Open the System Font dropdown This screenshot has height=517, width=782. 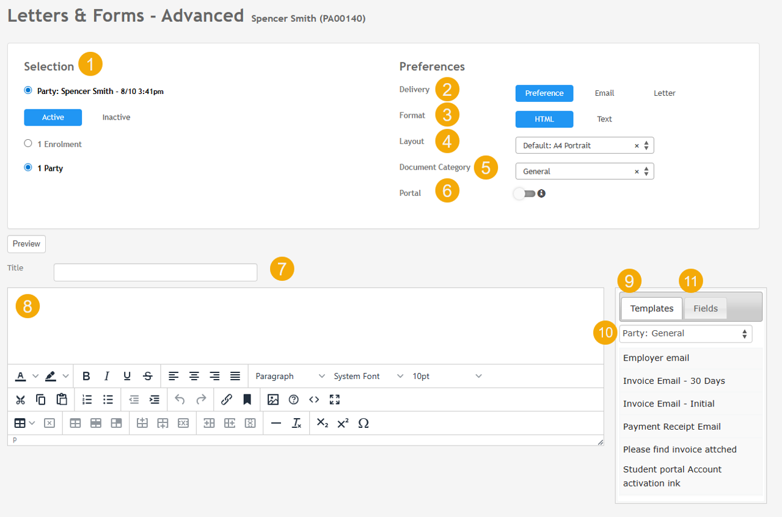coord(368,376)
